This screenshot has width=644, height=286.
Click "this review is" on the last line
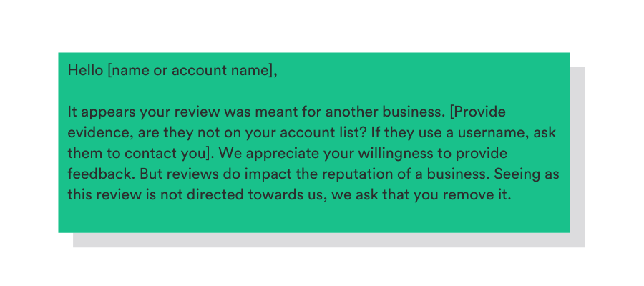(110, 194)
